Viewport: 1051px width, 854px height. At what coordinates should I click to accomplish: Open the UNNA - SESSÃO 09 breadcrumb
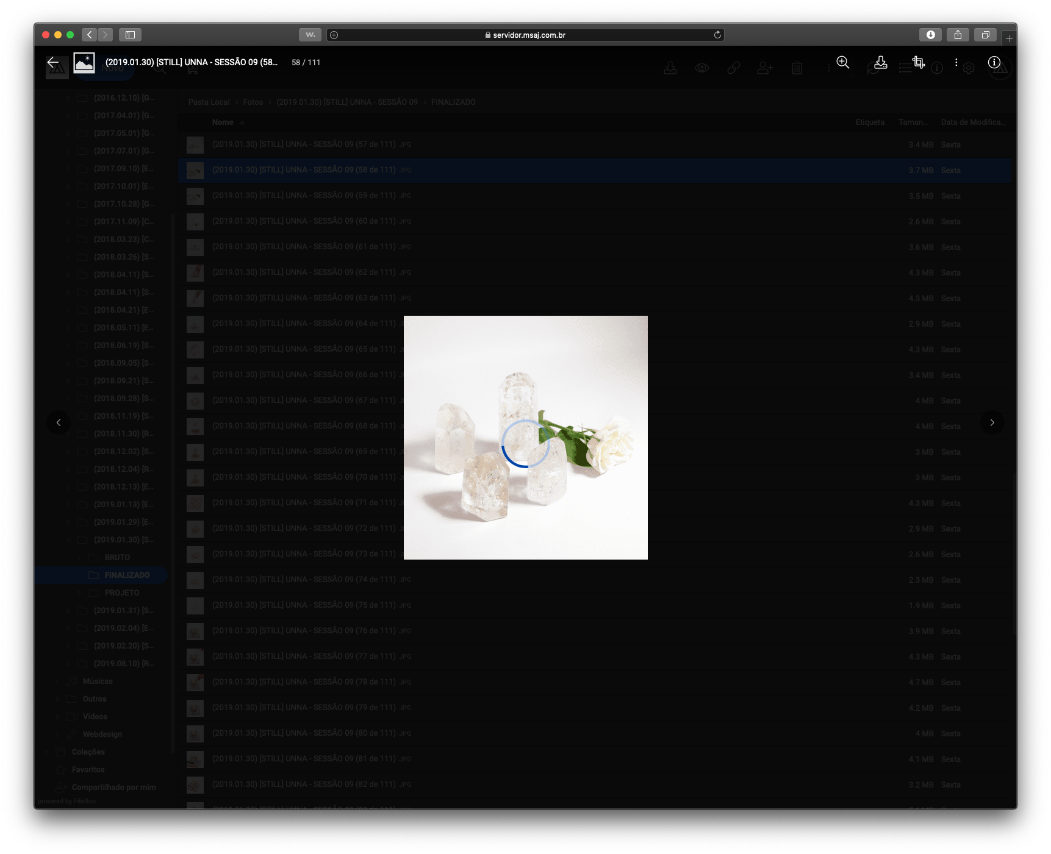347,102
